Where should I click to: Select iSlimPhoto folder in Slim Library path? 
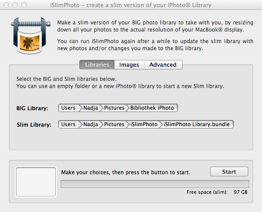pyautogui.click(x=144, y=124)
